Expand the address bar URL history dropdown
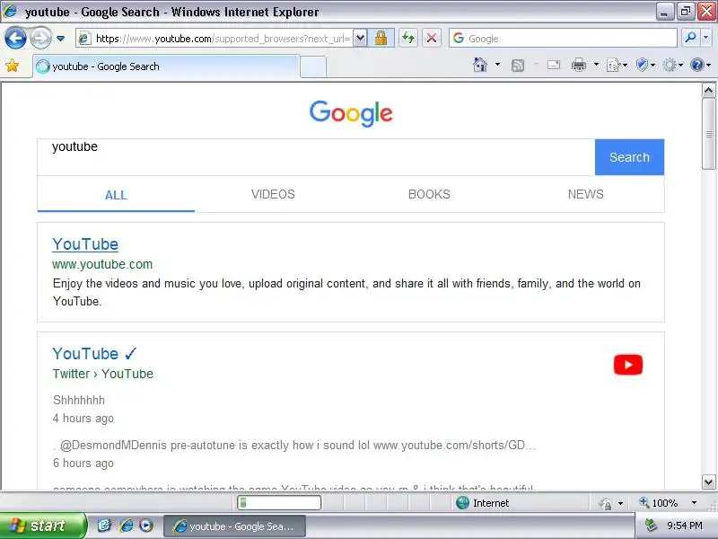 (361, 39)
